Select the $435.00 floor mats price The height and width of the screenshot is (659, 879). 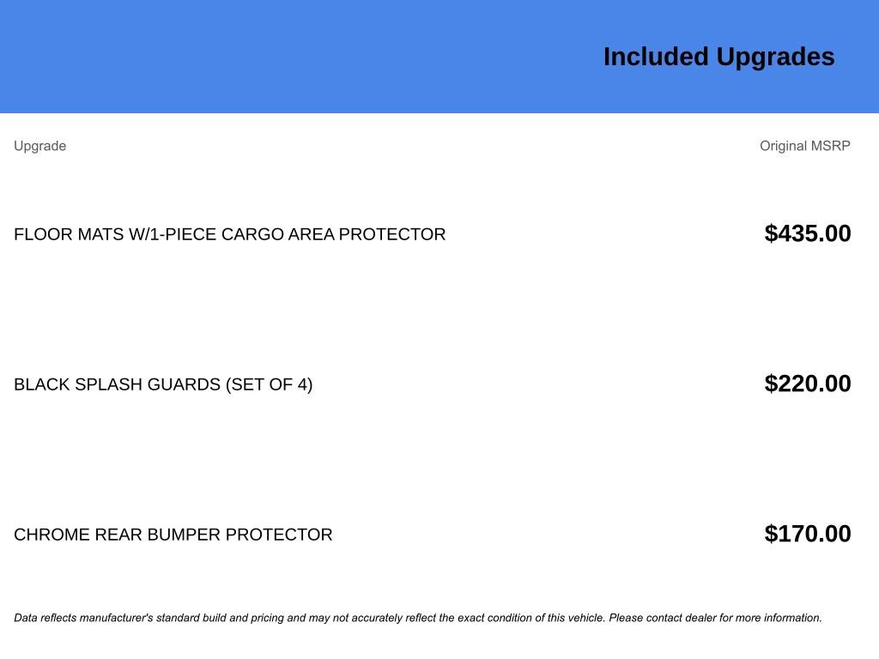pyautogui.click(x=807, y=233)
